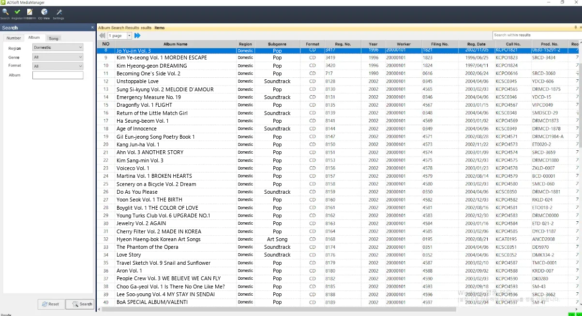Open the Search tool in toolbar
The height and width of the screenshot is (316, 582).
5,14
